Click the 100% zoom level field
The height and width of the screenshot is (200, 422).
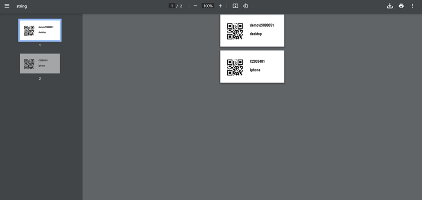(208, 6)
